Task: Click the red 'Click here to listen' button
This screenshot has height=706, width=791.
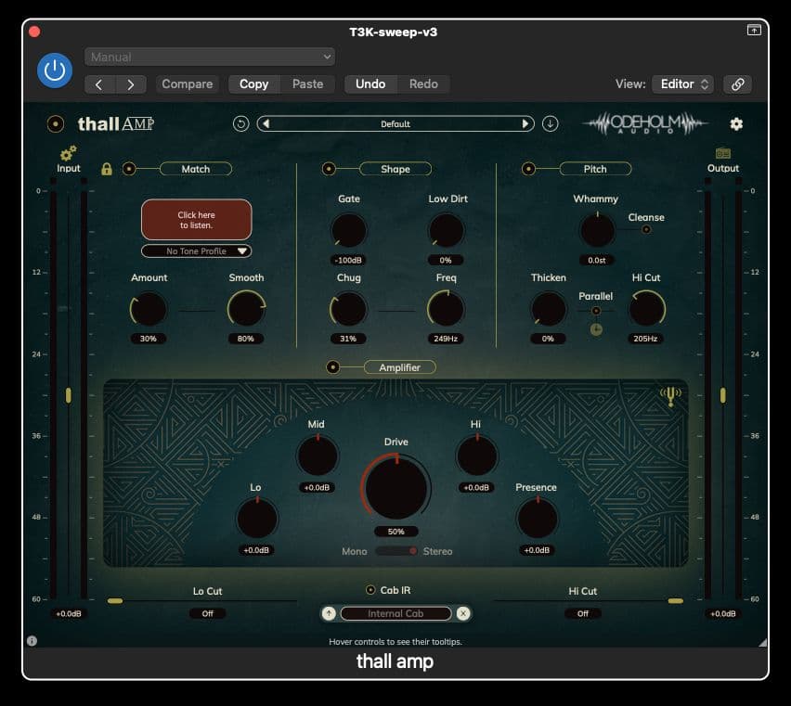Action: 196,220
